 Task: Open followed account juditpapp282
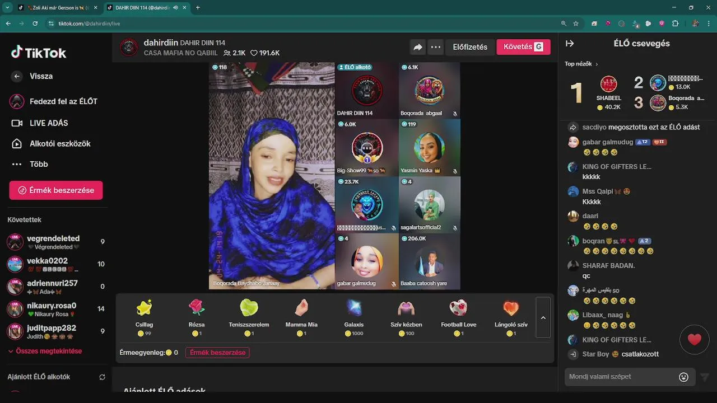[56, 331]
